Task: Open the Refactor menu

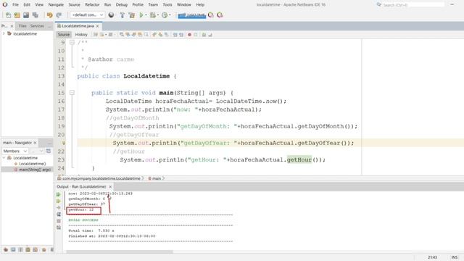Action: tap(92, 5)
